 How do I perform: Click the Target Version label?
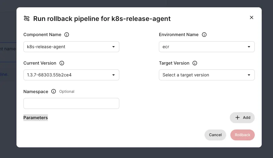point(174,63)
